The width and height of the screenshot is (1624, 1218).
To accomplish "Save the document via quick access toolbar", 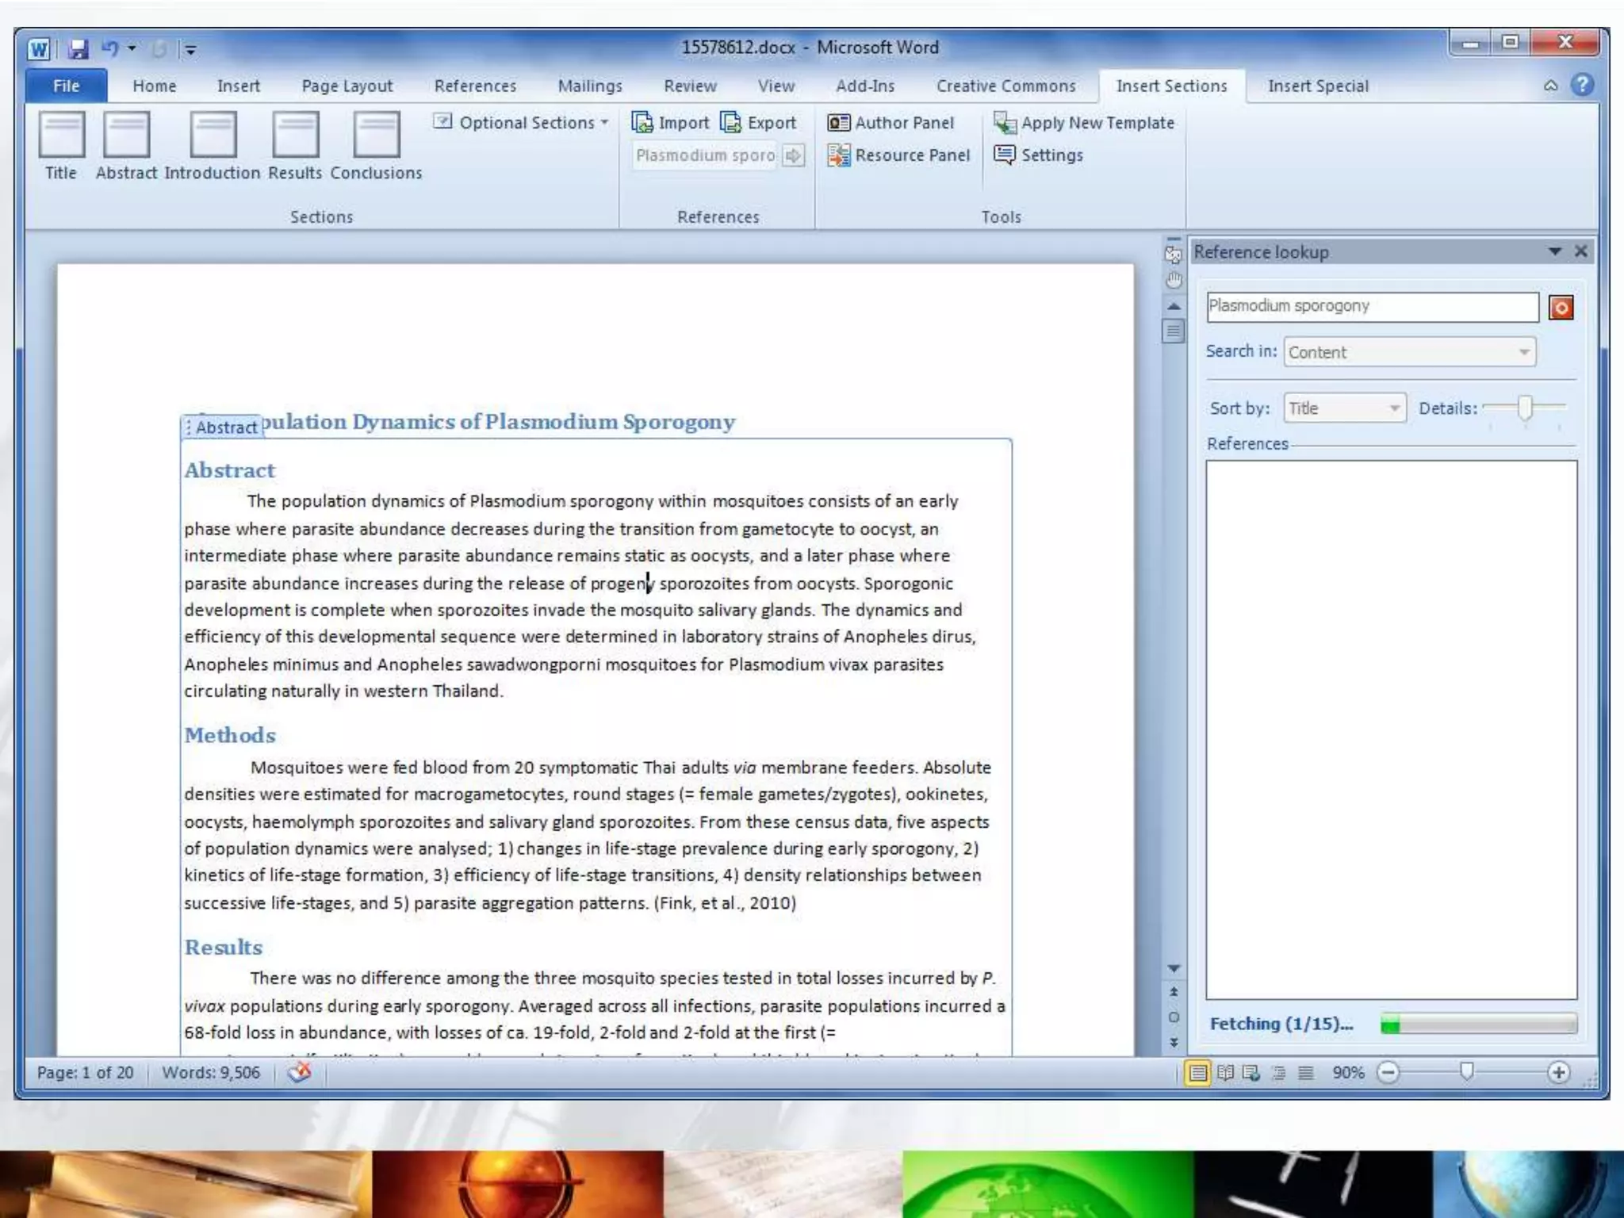I will tap(77, 49).
